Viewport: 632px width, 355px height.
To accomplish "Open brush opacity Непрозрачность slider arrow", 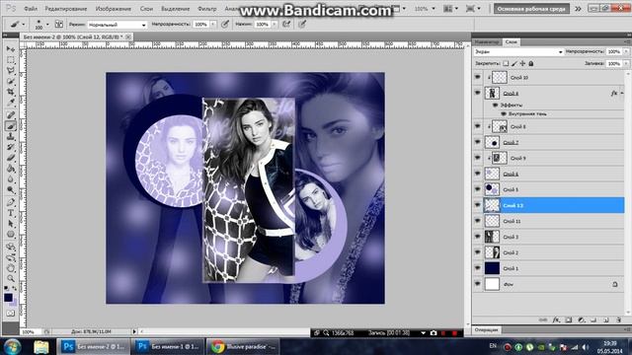I will click(213, 25).
